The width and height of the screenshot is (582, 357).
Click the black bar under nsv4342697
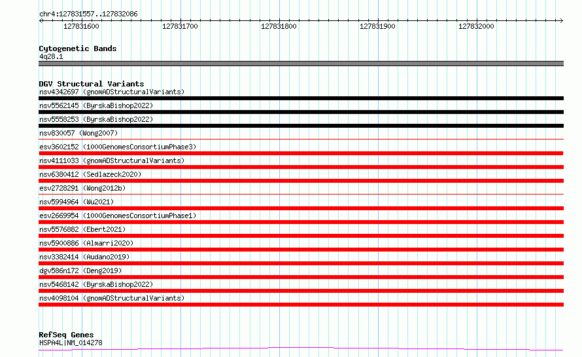[301, 98]
